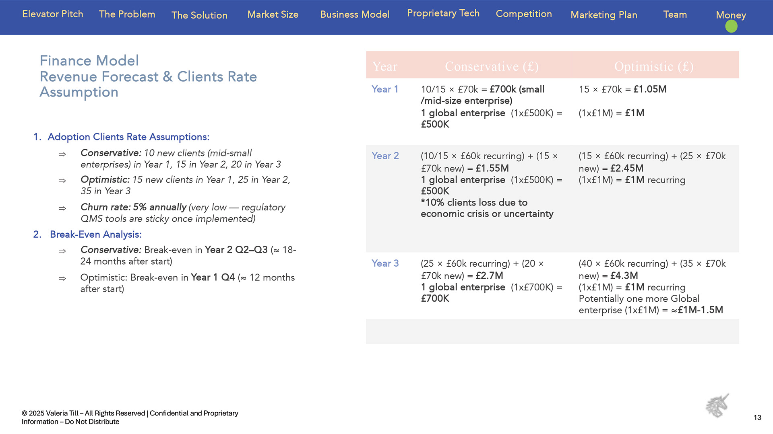Select the Year 1 row label
The width and height of the screenshot is (773, 434).
[x=385, y=89]
